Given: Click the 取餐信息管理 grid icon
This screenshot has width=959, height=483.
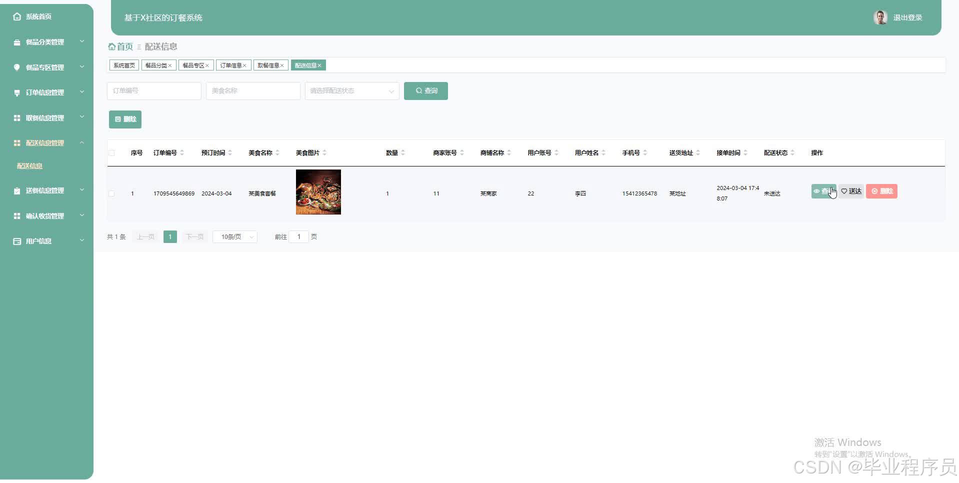Looking at the screenshot, I should click(17, 118).
